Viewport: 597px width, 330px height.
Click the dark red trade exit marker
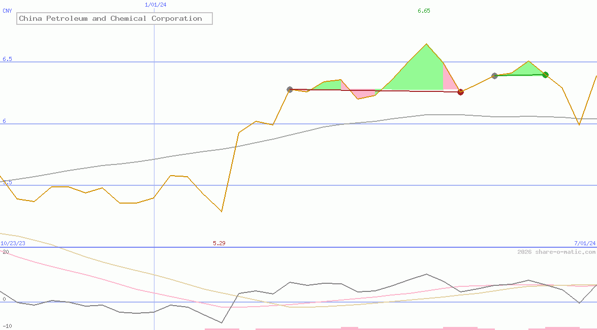pyautogui.click(x=460, y=92)
